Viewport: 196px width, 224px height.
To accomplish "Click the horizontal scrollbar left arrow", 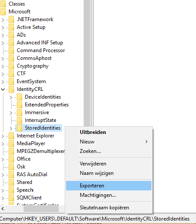I will coord(3,208).
